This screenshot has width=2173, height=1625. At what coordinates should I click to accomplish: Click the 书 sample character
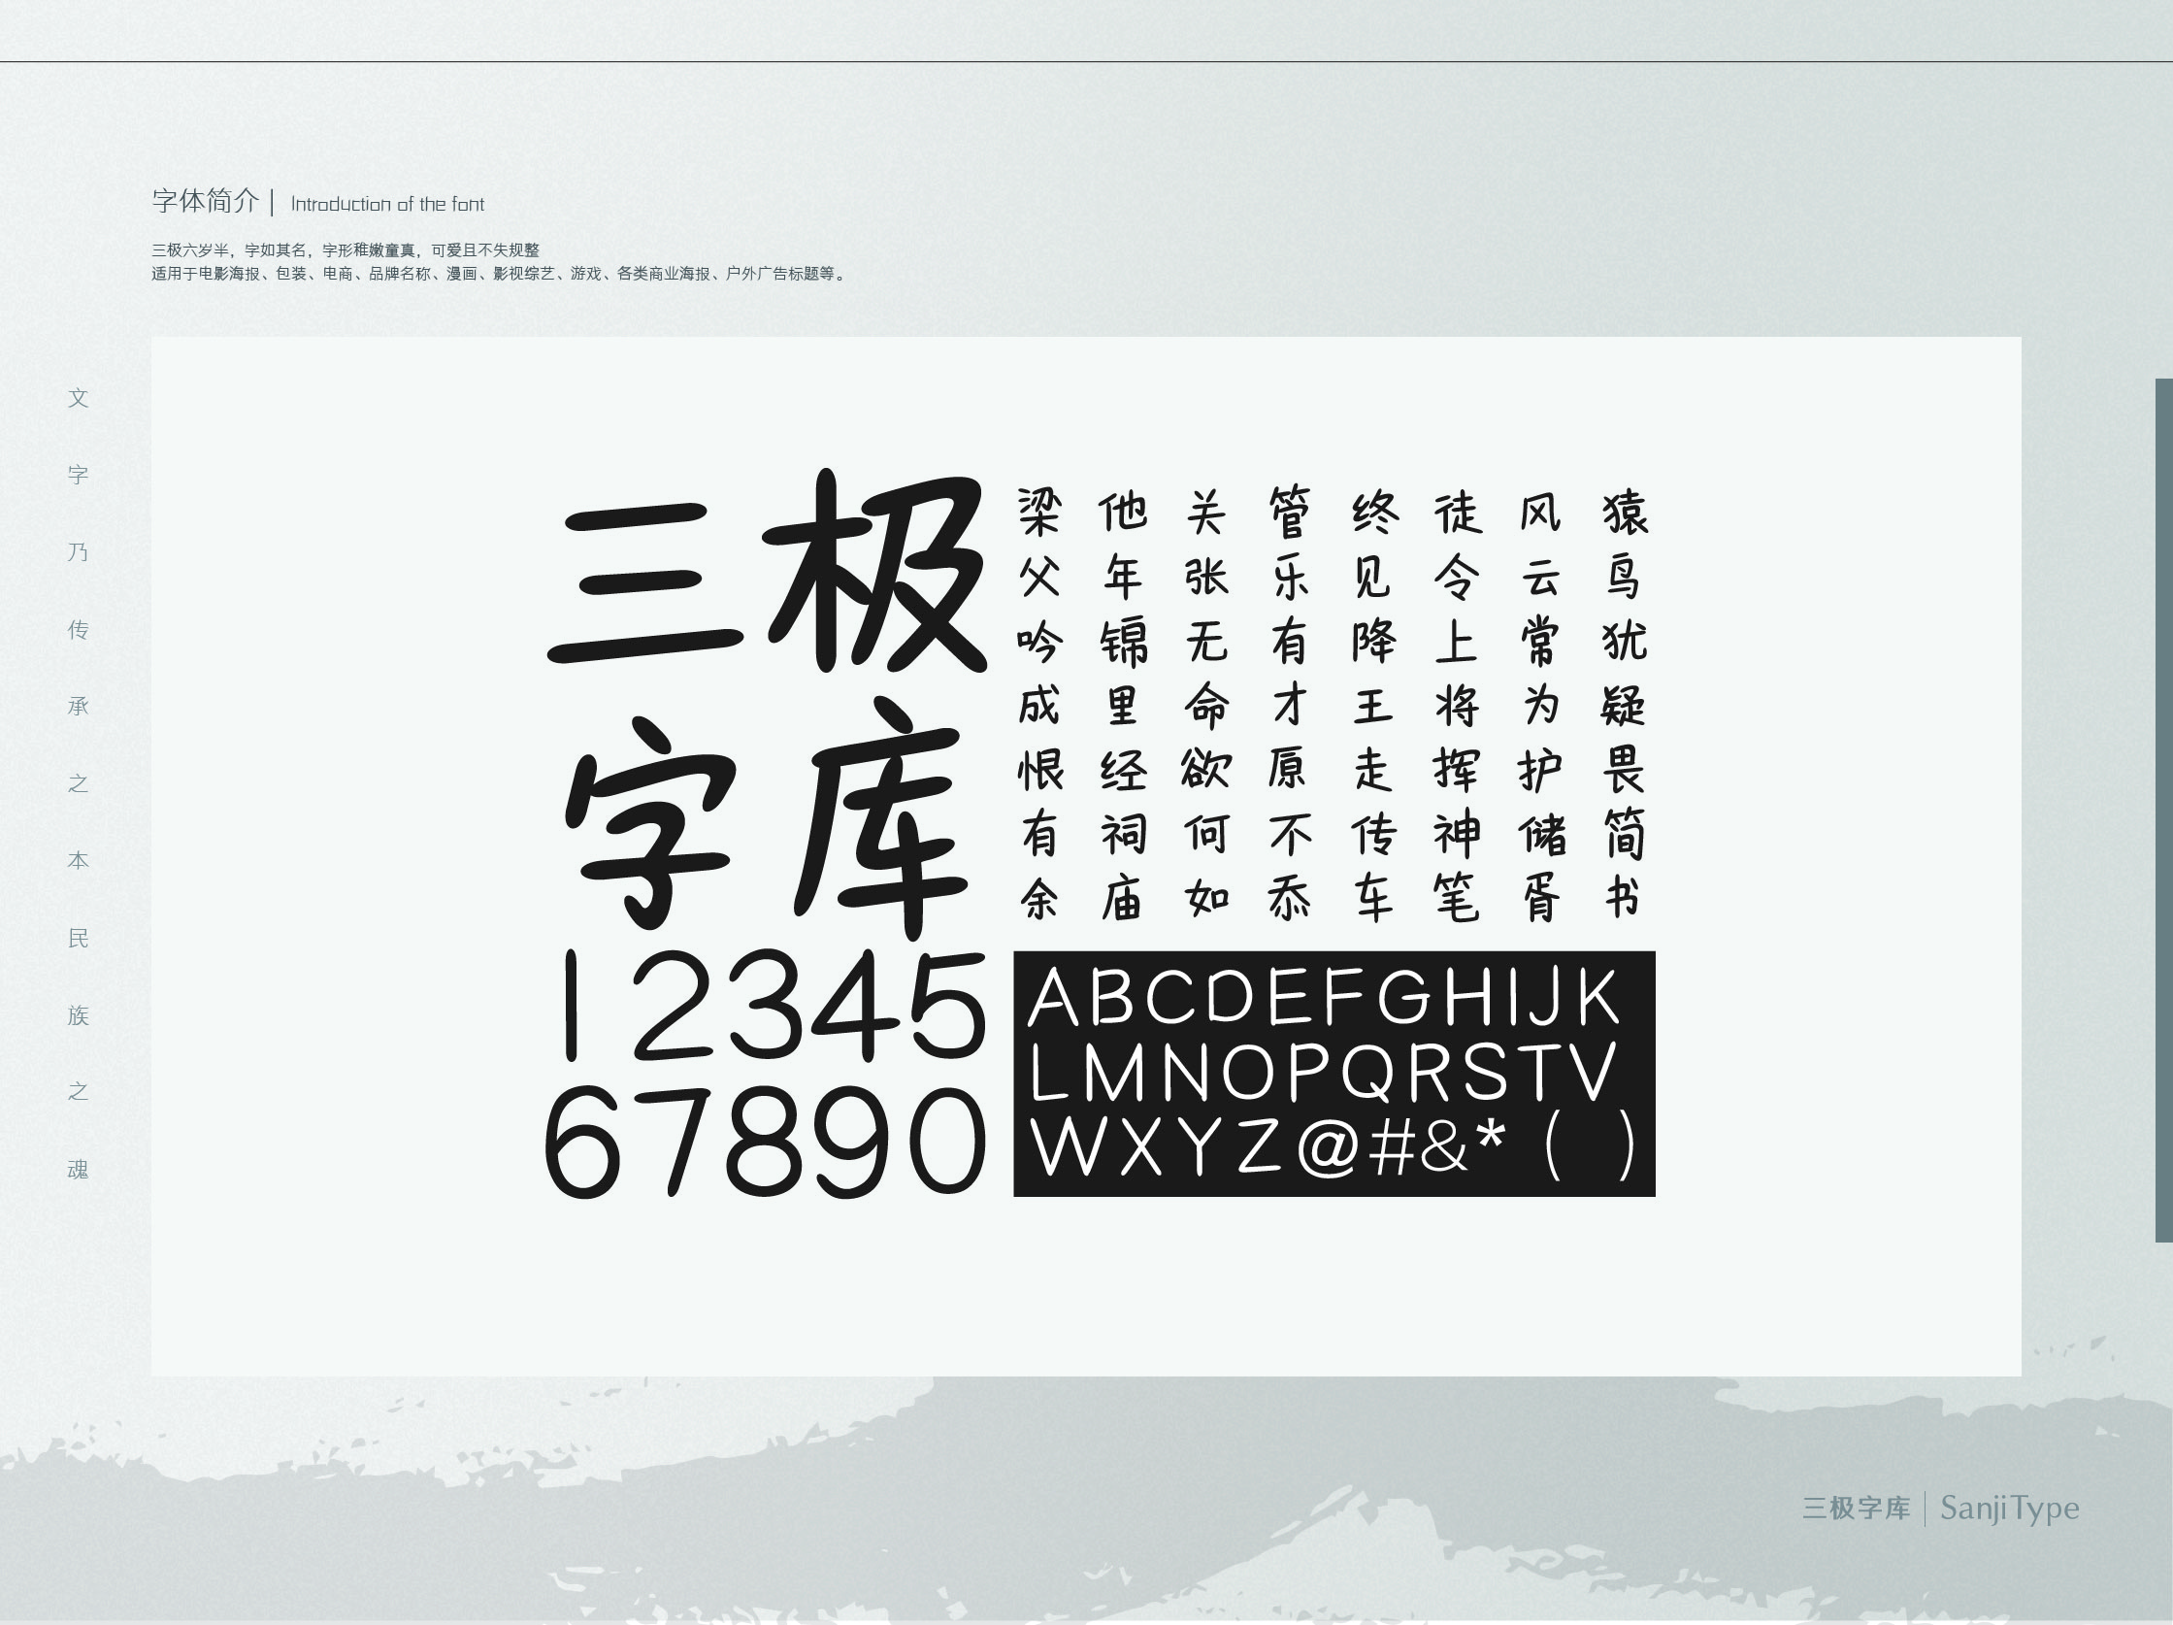(x=1623, y=897)
